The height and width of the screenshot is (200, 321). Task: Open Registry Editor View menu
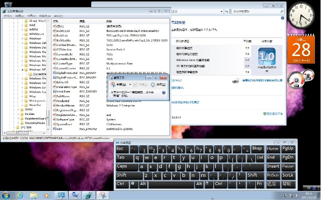pyautogui.click(x=32, y=16)
